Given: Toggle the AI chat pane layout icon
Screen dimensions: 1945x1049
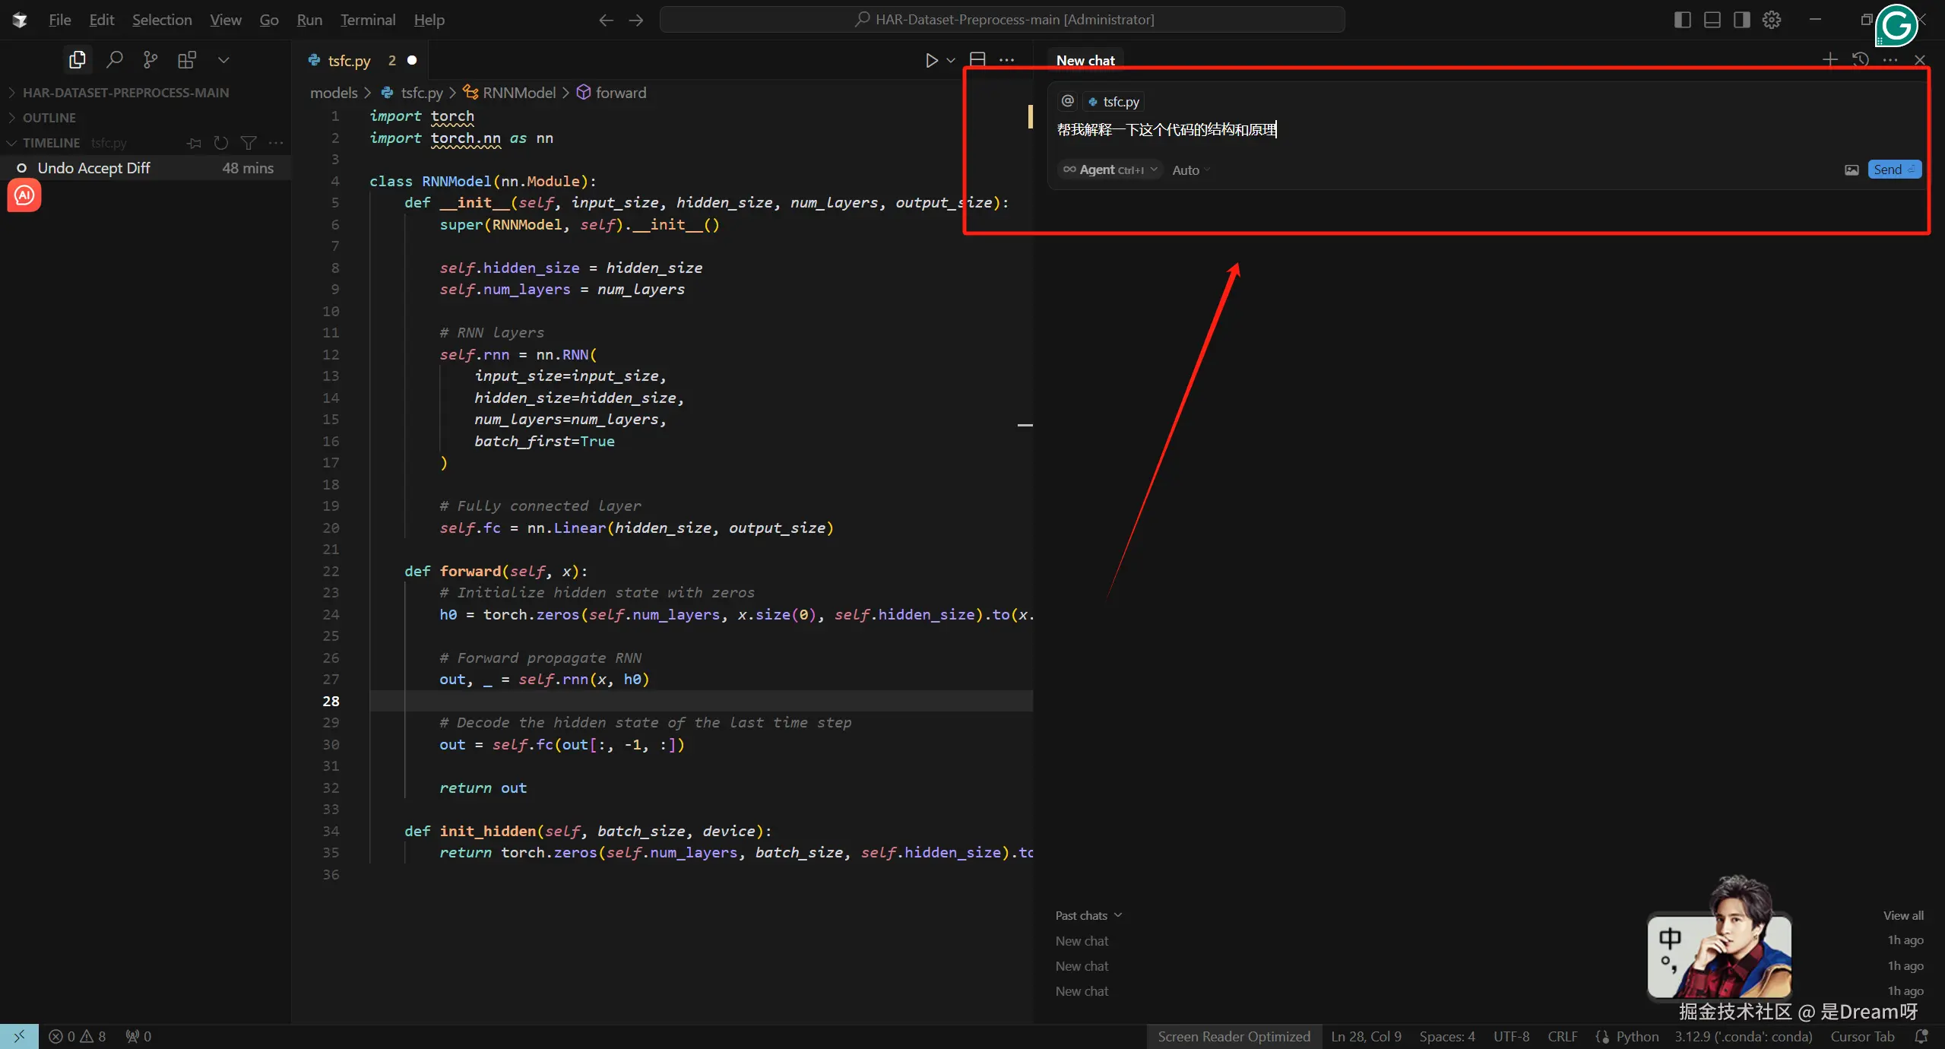Looking at the screenshot, I should (1741, 20).
